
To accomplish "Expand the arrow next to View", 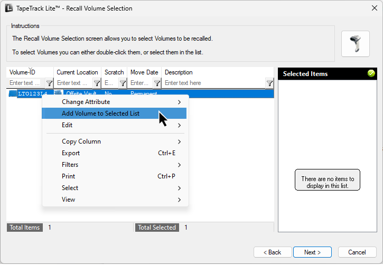I will tap(179, 200).
